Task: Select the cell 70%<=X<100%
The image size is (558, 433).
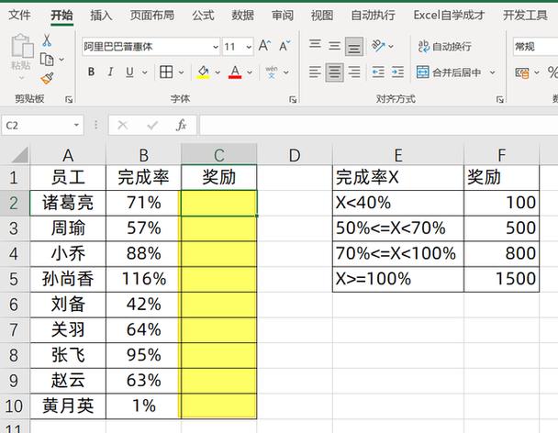Action: (x=398, y=254)
